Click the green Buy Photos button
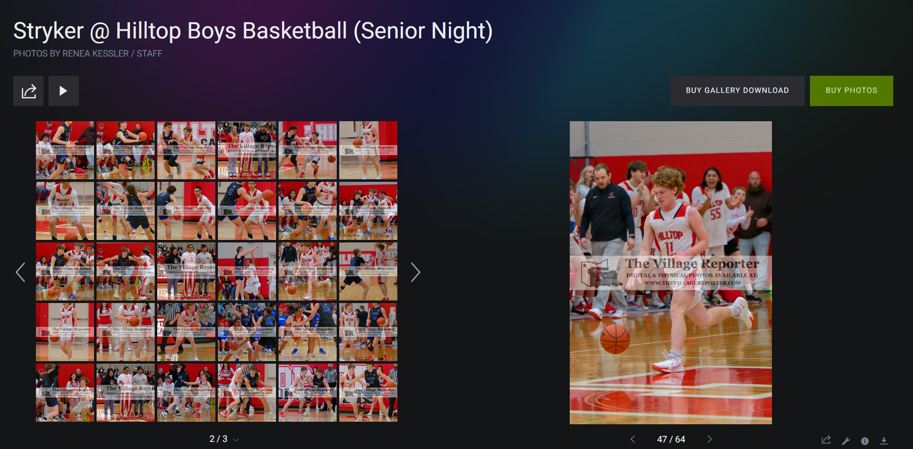This screenshot has width=913, height=449. pyautogui.click(x=851, y=91)
